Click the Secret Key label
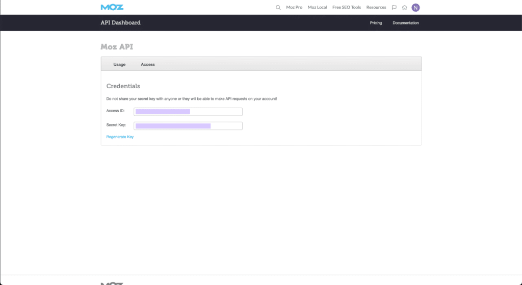 click(116, 125)
